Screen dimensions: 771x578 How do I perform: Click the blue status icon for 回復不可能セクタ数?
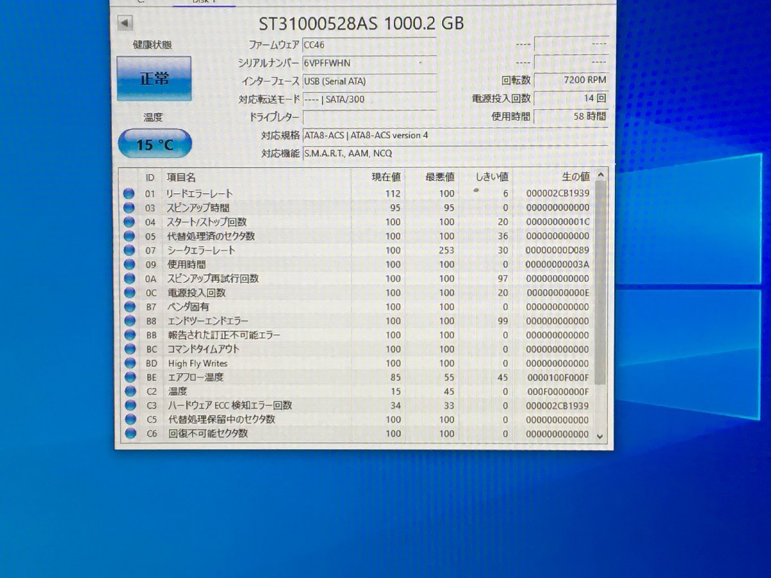pyautogui.click(x=129, y=433)
